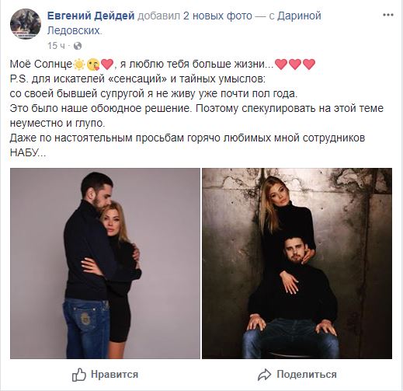The height and width of the screenshot is (391, 403).
Task: Click the P.S. line of the post
Action: (137, 79)
